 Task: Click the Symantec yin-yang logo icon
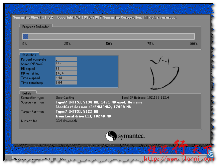click(111, 136)
